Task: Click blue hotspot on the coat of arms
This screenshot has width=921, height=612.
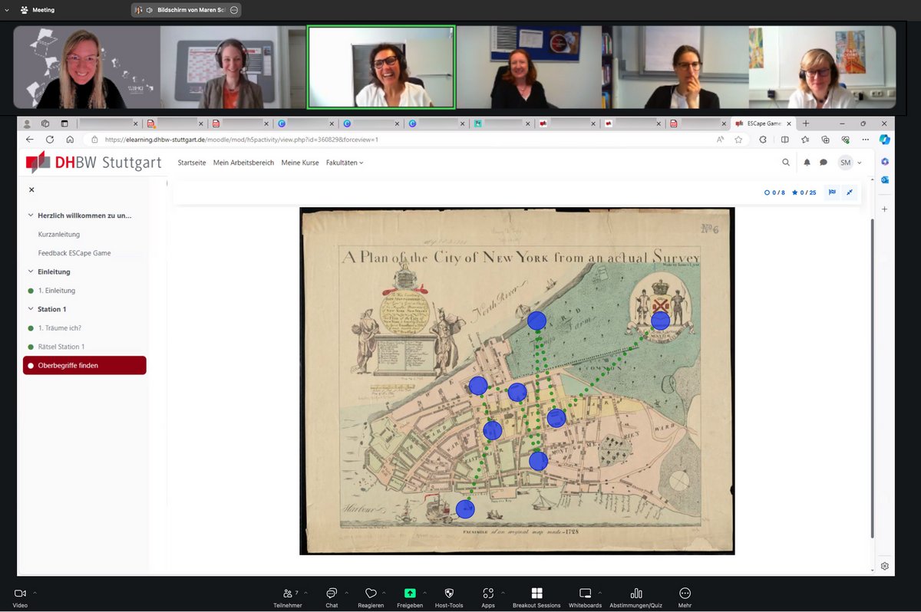Action: click(661, 321)
